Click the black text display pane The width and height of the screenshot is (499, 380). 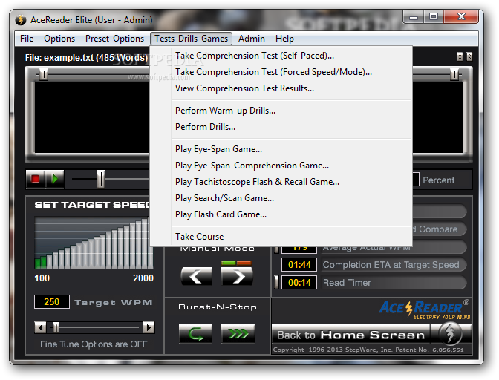(x=92, y=117)
